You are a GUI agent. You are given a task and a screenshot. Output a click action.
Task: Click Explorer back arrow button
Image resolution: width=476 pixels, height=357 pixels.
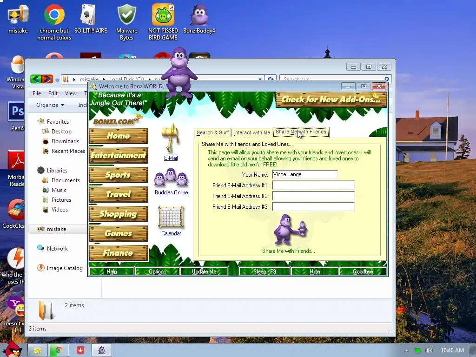coord(36,79)
